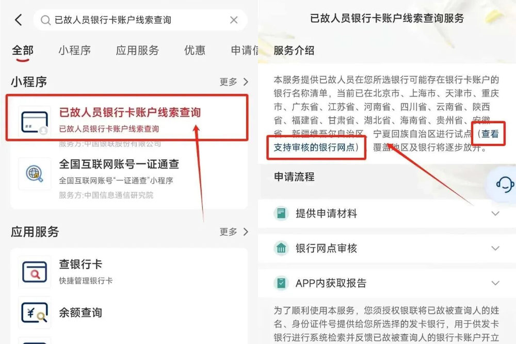
Task: Open customer service headset icon
Action: [505, 184]
